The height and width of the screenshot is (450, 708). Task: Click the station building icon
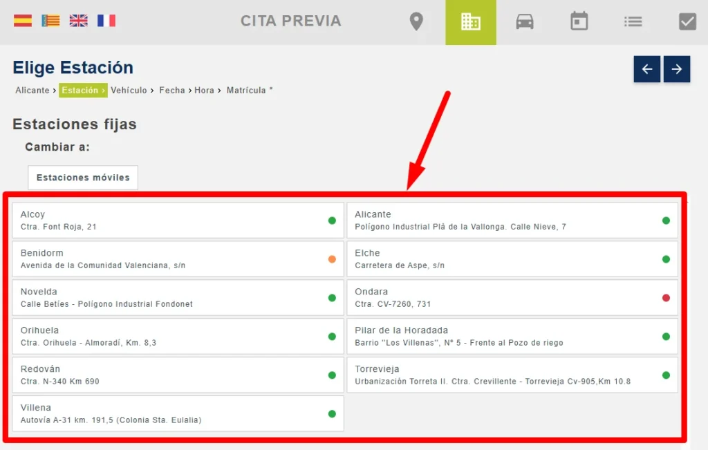[x=470, y=22]
